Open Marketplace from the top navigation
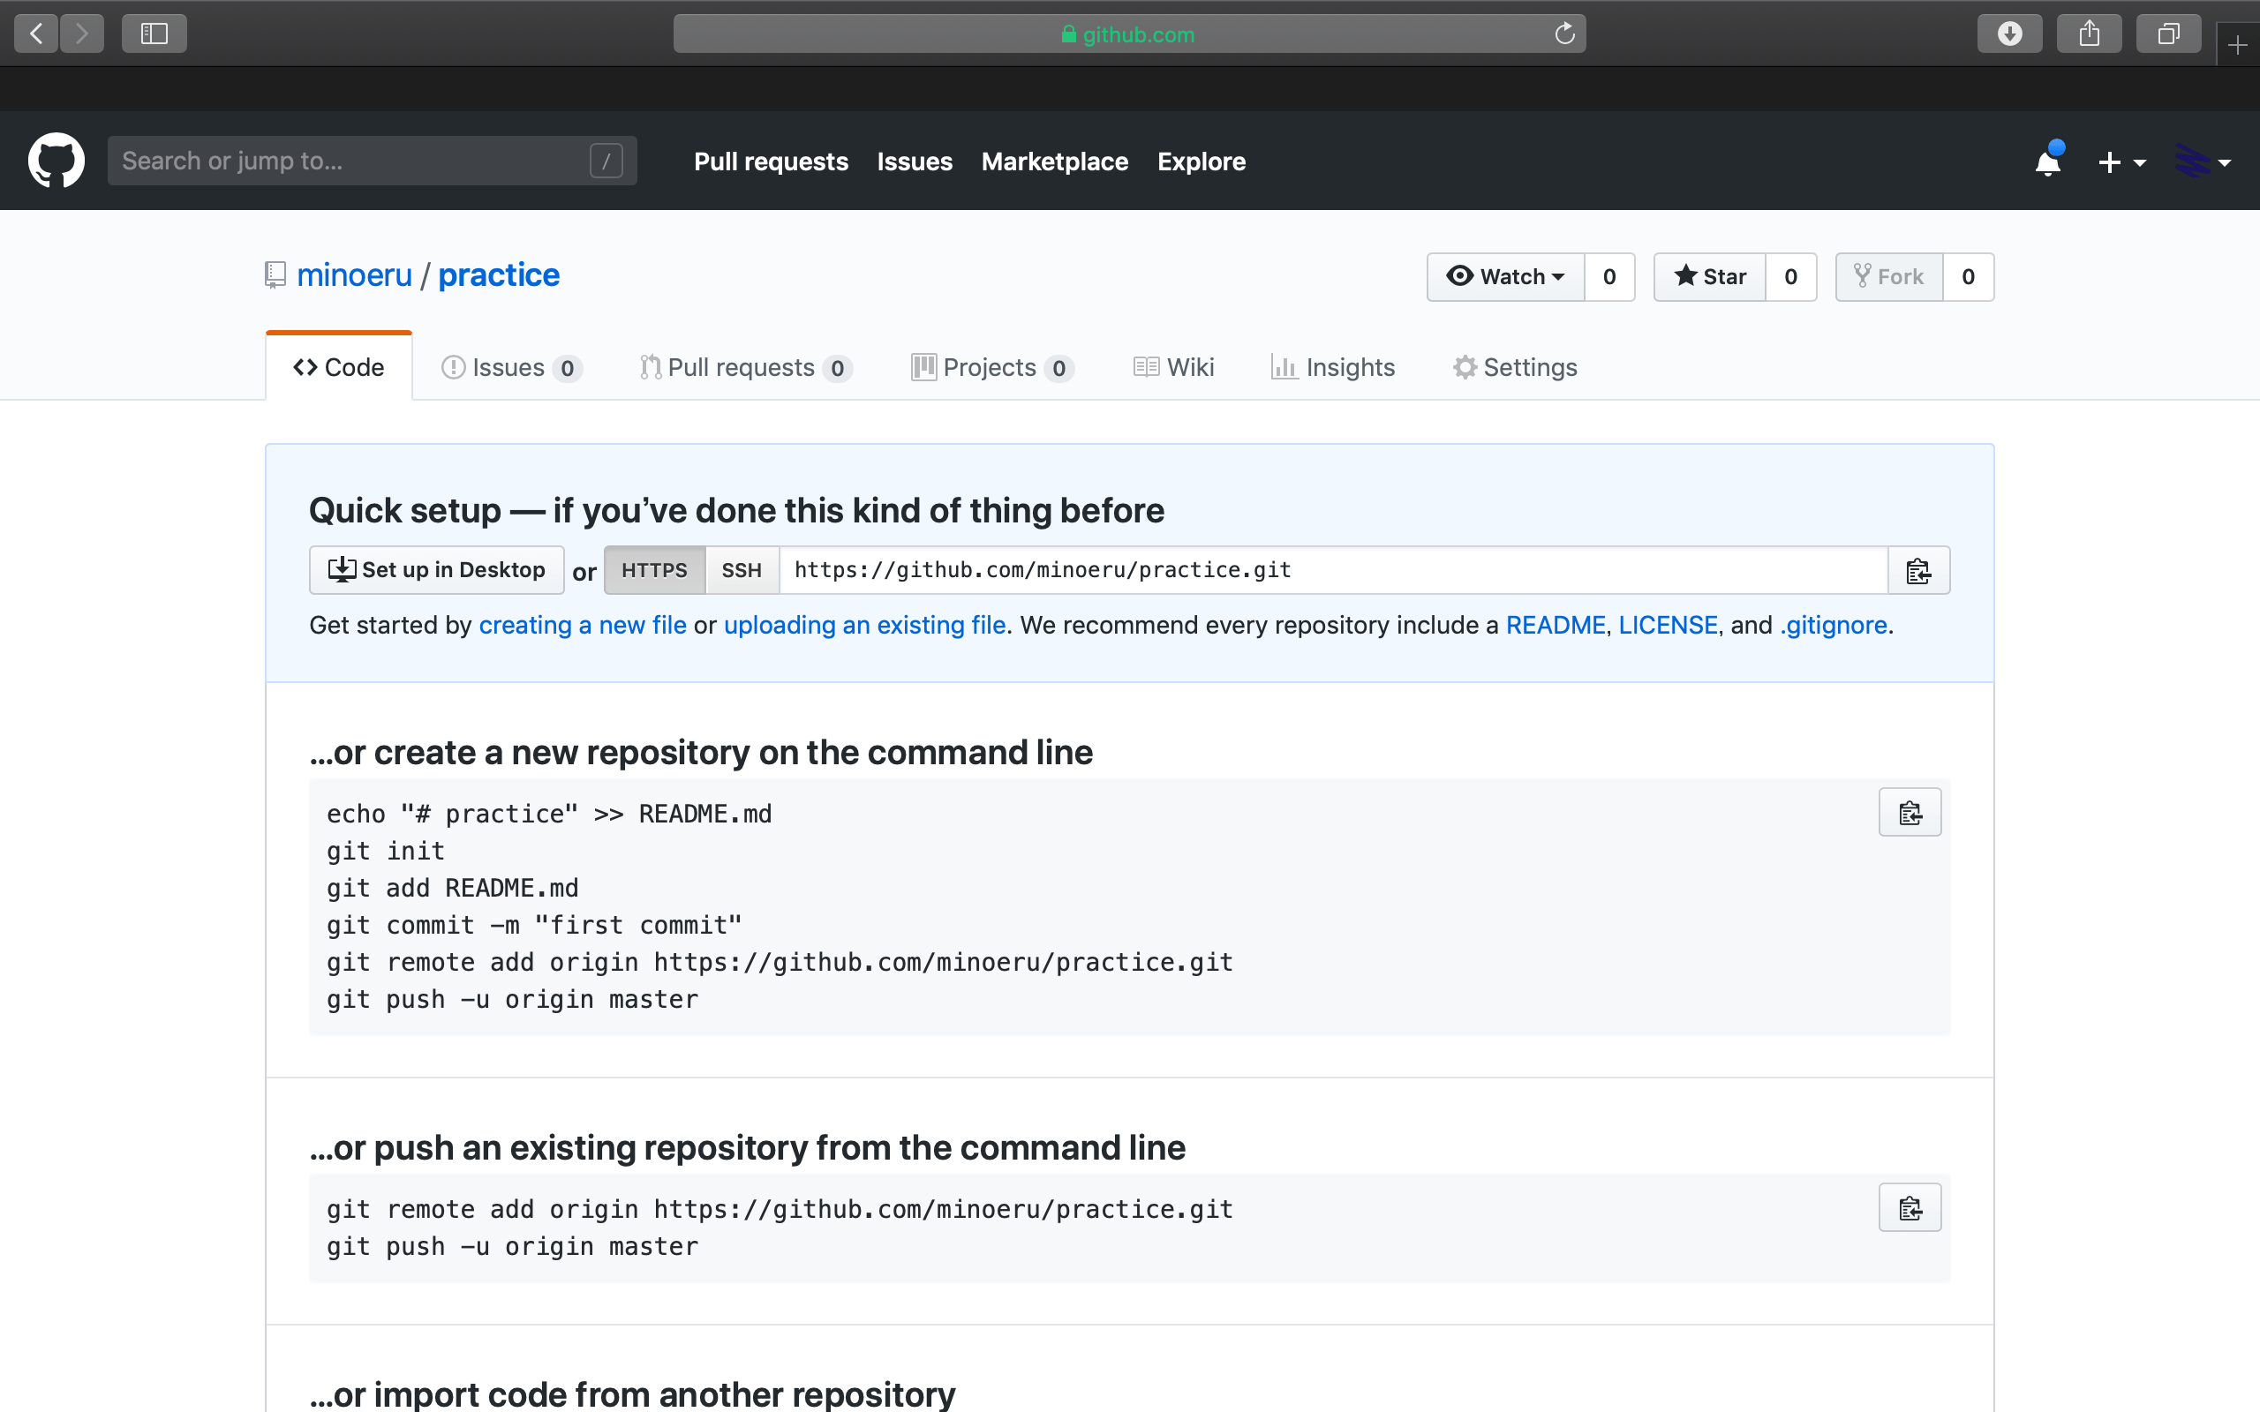The width and height of the screenshot is (2260, 1412). click(1054, 161)
